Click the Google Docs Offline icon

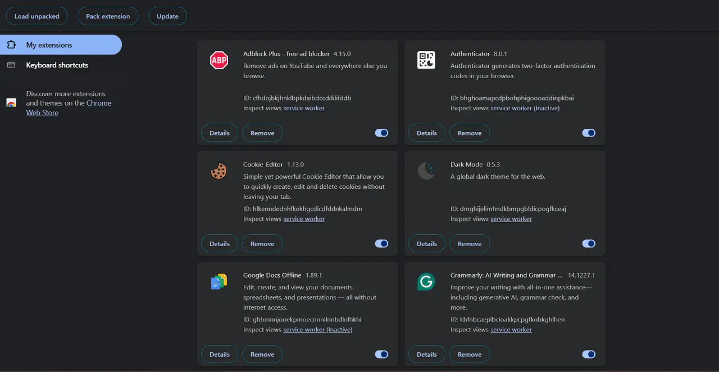(219, 282)
